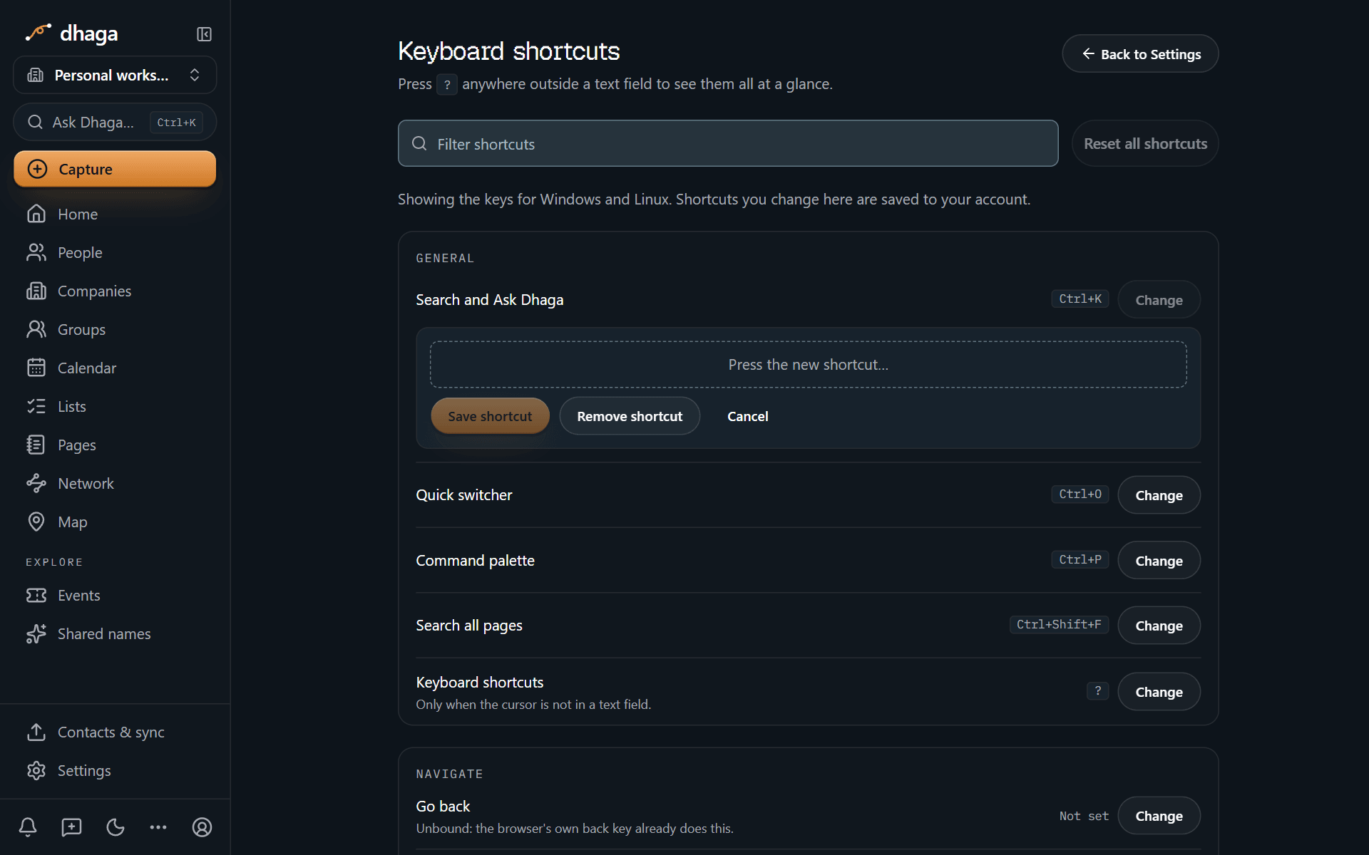
Task: Click the Ctrl+P key badge
Action: point(1080,559)
